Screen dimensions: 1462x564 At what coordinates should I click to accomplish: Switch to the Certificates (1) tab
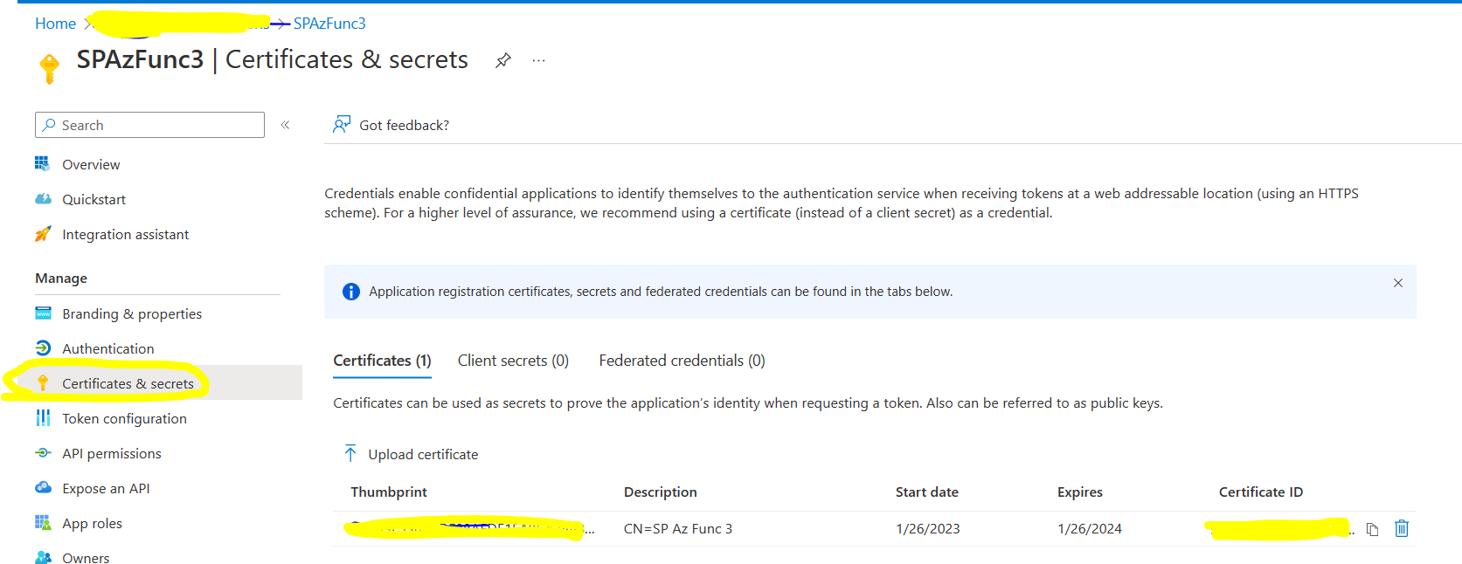(382, 361)
